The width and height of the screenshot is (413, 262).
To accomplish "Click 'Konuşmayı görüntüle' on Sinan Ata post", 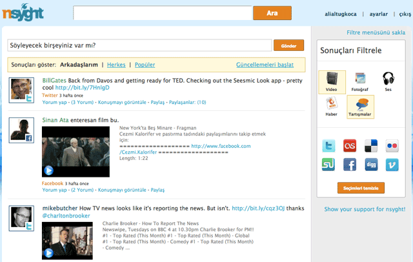I will click(122, 190).
